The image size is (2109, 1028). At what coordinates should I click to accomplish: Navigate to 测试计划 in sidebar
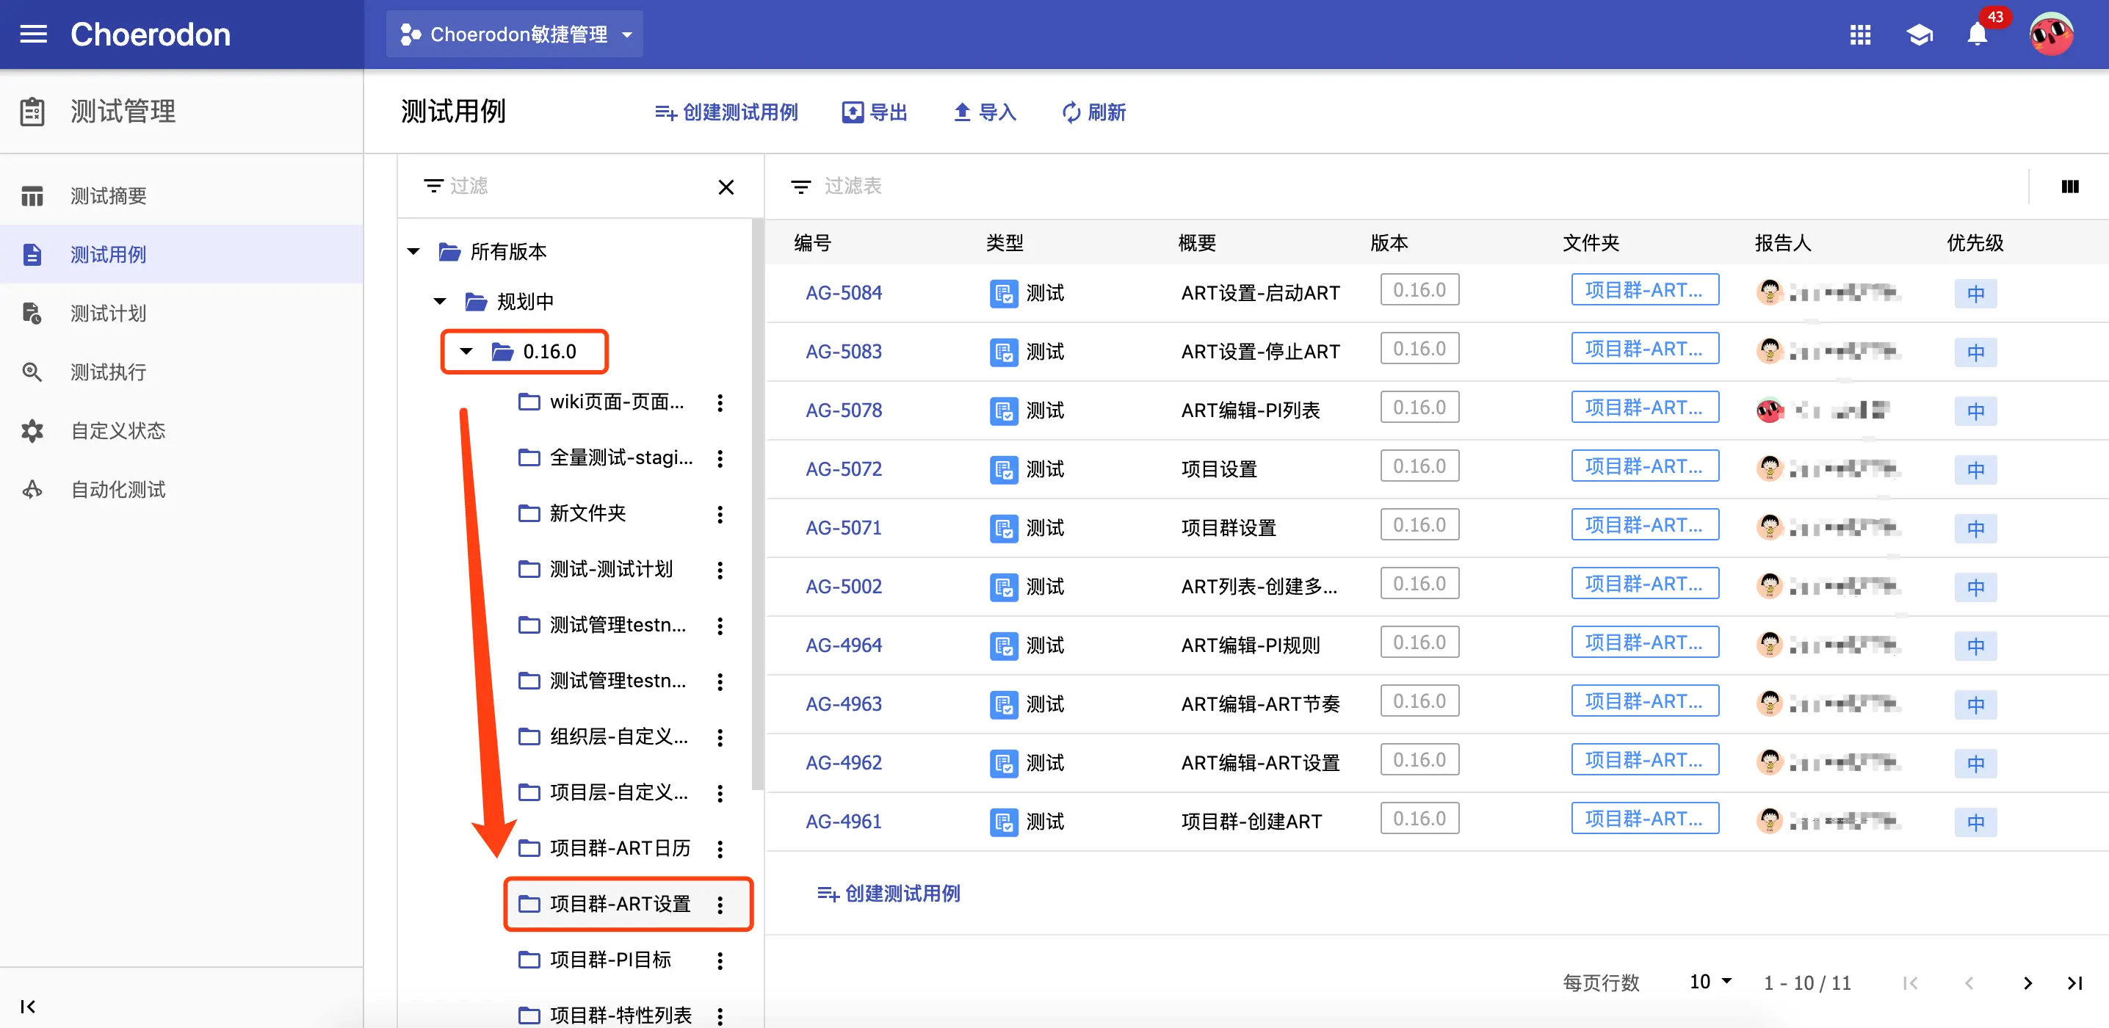point(108,314)
